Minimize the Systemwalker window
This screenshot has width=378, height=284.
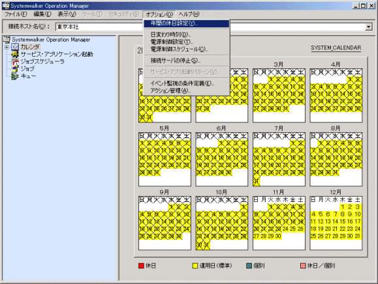tap(356, 6)
